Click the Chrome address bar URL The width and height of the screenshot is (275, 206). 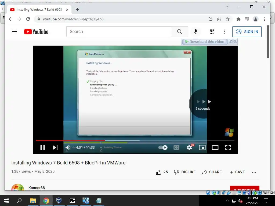pyautogui.click(x=73, y=19)
